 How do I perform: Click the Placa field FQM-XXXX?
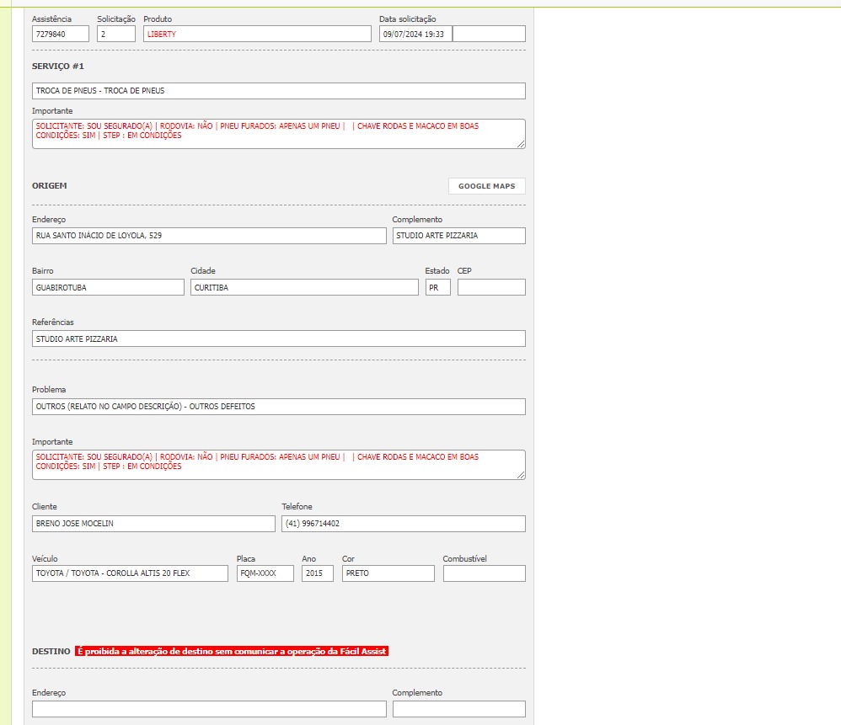[265, 573]
